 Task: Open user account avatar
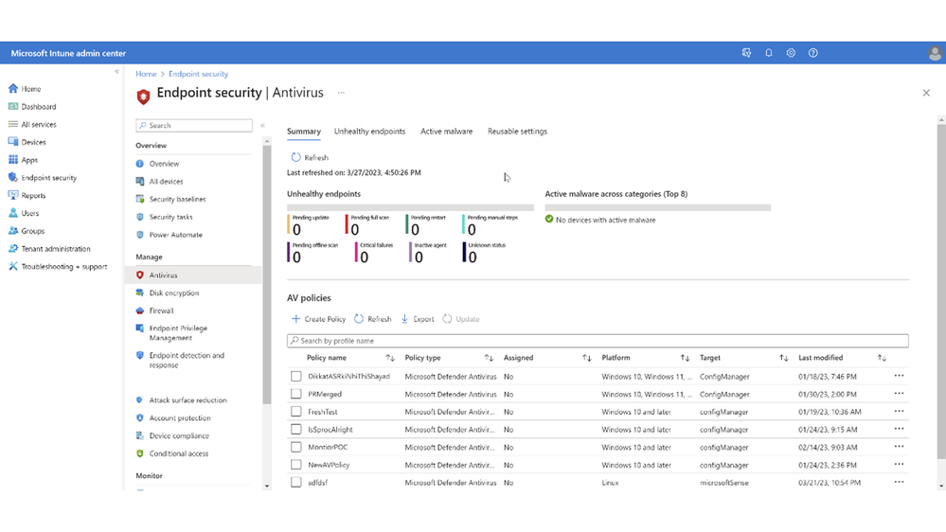[935, 53]
